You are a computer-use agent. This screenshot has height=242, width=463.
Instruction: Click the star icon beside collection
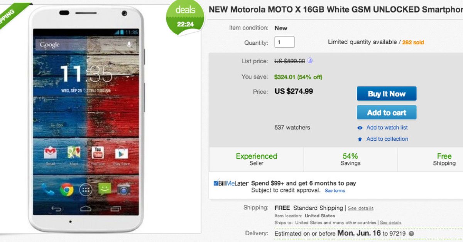pos(360,139)
